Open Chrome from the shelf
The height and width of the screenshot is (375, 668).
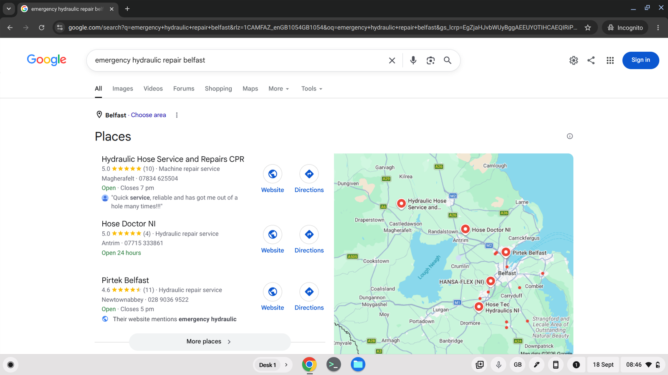[x=309, y=365]
